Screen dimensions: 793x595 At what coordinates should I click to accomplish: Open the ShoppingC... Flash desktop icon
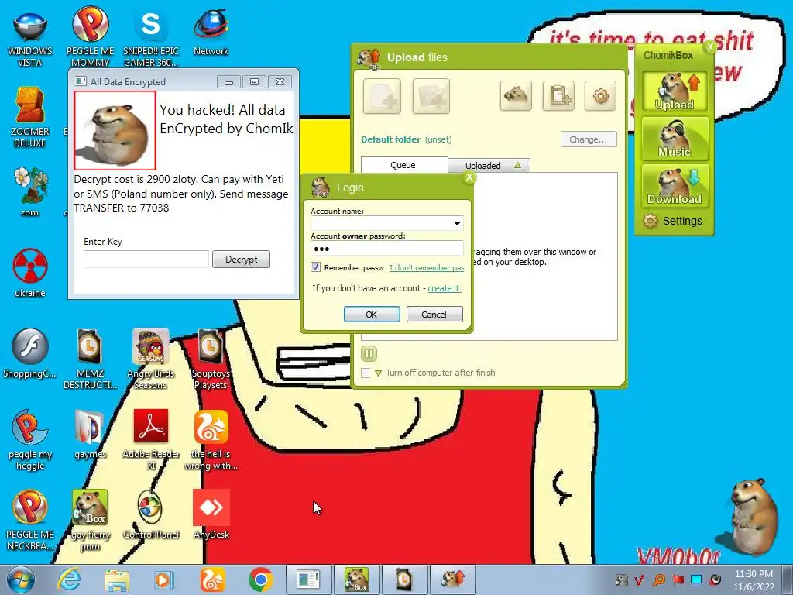[x=30, y=353]
